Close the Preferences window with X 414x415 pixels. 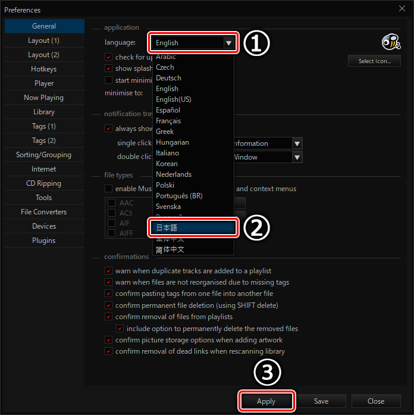pyautogui.click(x=402, y=9)
